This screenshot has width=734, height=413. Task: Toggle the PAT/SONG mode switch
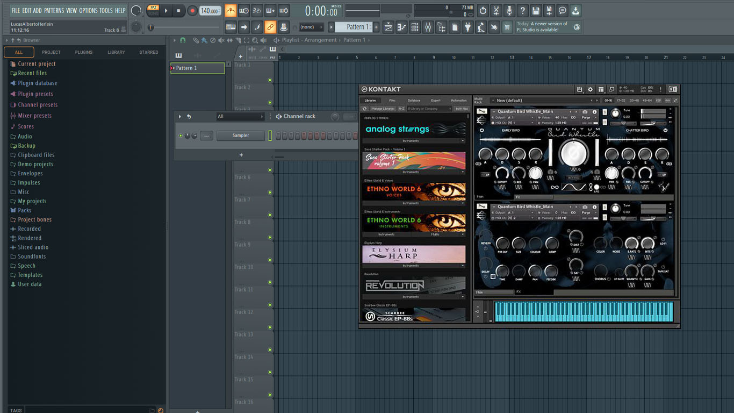[x=153, y=10]
